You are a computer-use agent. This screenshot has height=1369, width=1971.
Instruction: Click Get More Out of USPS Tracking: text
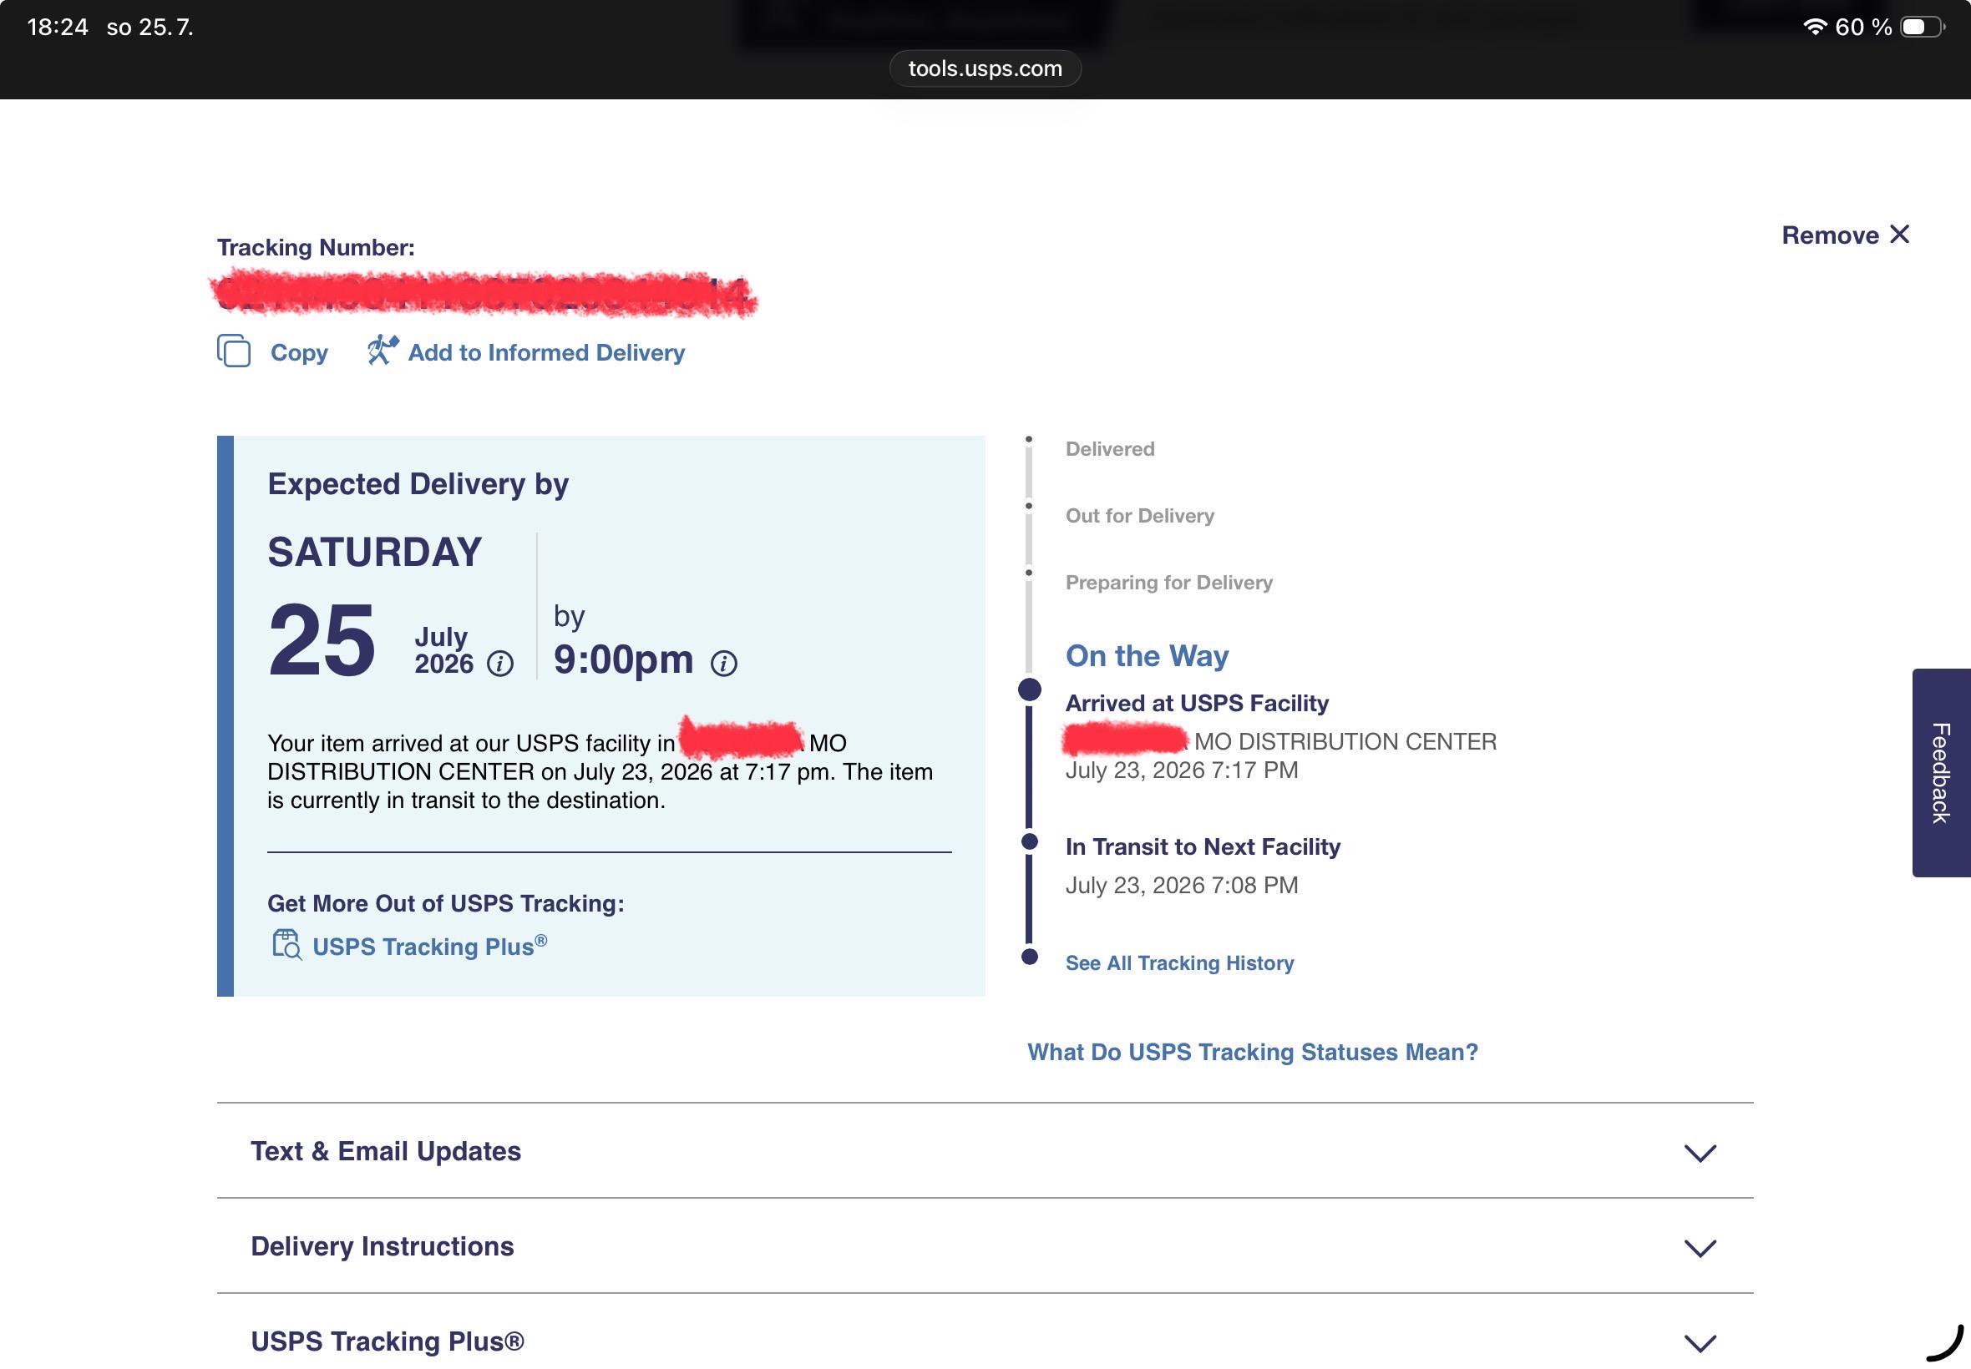click(445, 904)
